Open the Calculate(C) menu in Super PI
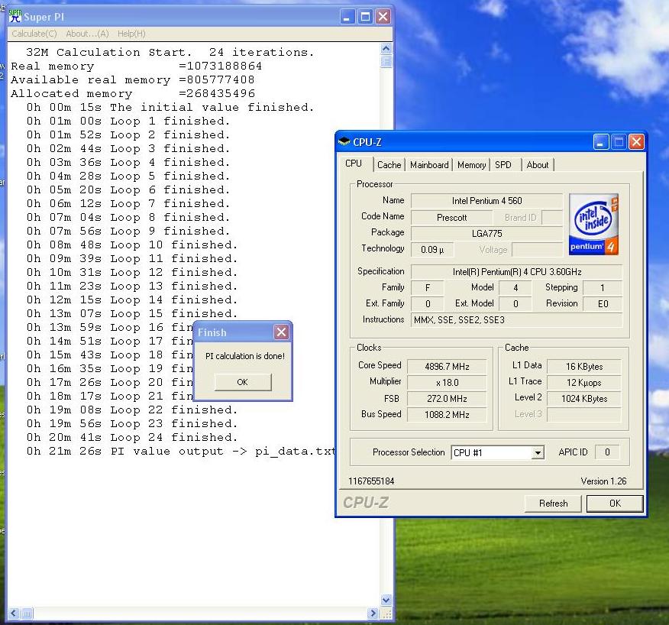Screen dimensions: 669x625 [34, 34]
